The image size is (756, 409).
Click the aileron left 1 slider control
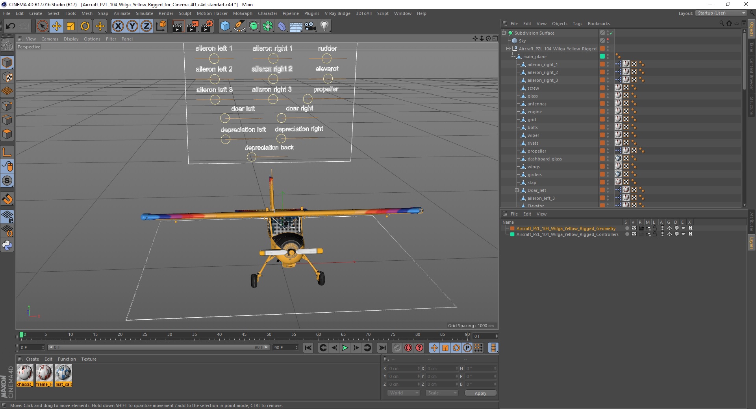click(x=214, y=59)
